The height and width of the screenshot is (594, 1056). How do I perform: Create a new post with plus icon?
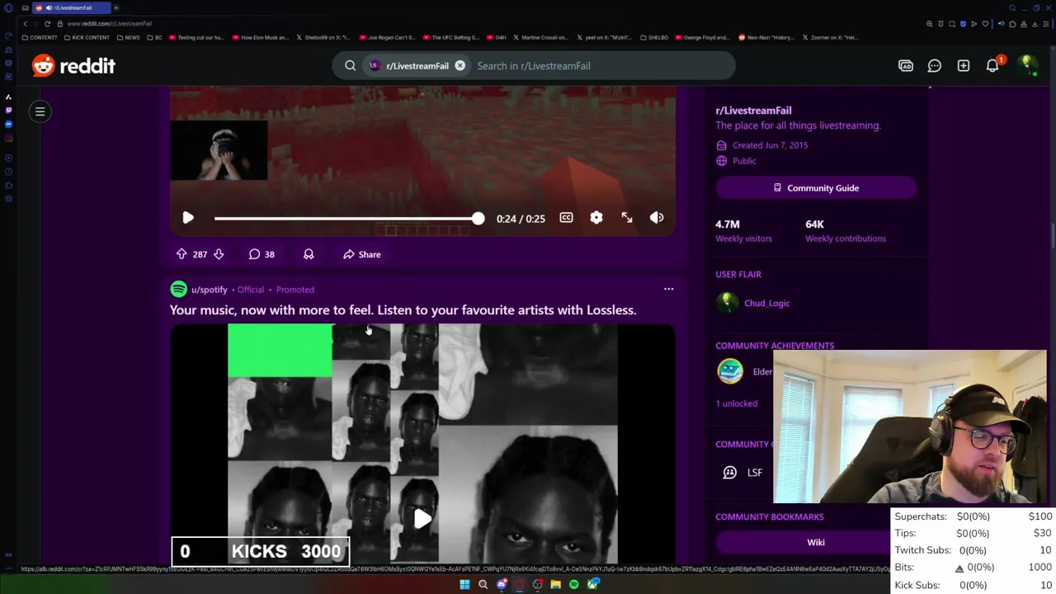click(x=964, y=65)
